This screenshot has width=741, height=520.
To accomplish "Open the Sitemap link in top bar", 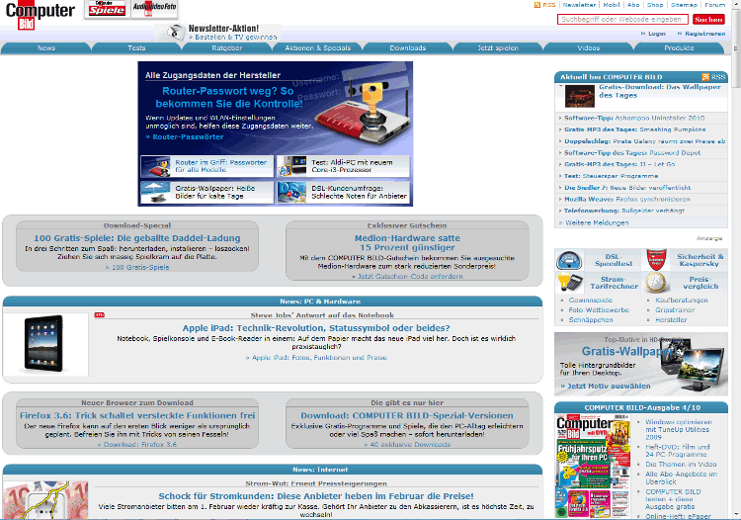I will (x=684, y=5).
